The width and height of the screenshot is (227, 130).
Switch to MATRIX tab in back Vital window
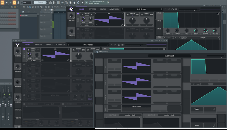103,9
